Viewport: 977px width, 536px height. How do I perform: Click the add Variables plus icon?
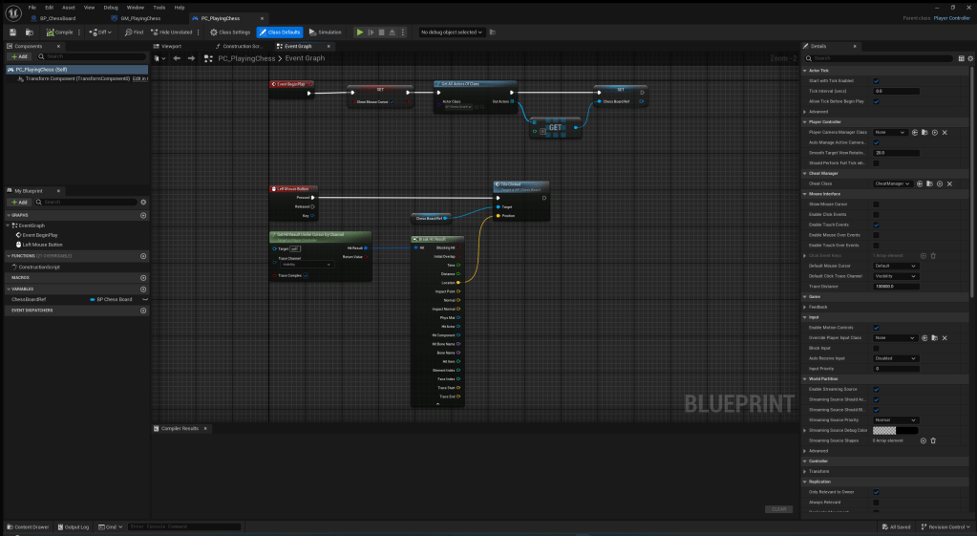click(143, 288)
